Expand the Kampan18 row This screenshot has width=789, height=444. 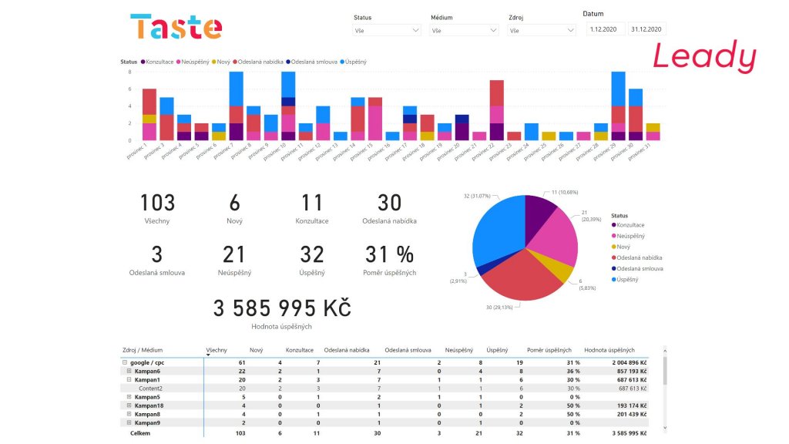129,405
